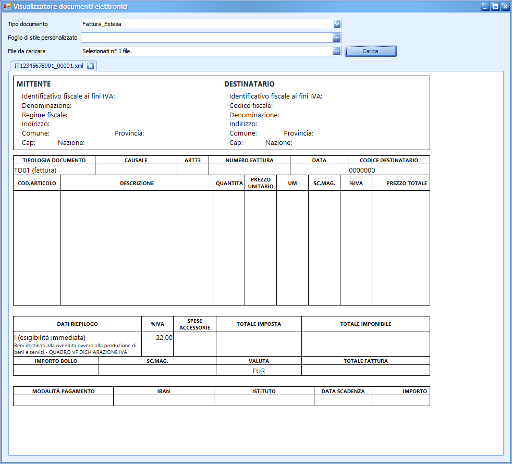Click the DATA SCADENZA header
This screenshot has width=512, height=464.
(343, 391)
